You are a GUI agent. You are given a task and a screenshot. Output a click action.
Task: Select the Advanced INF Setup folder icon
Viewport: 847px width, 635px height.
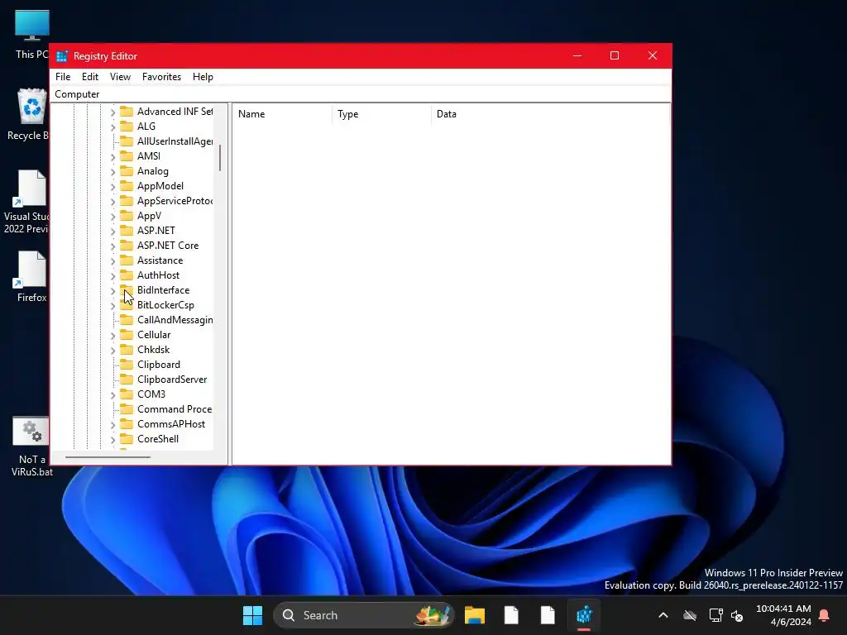click(x=127, y=112)
